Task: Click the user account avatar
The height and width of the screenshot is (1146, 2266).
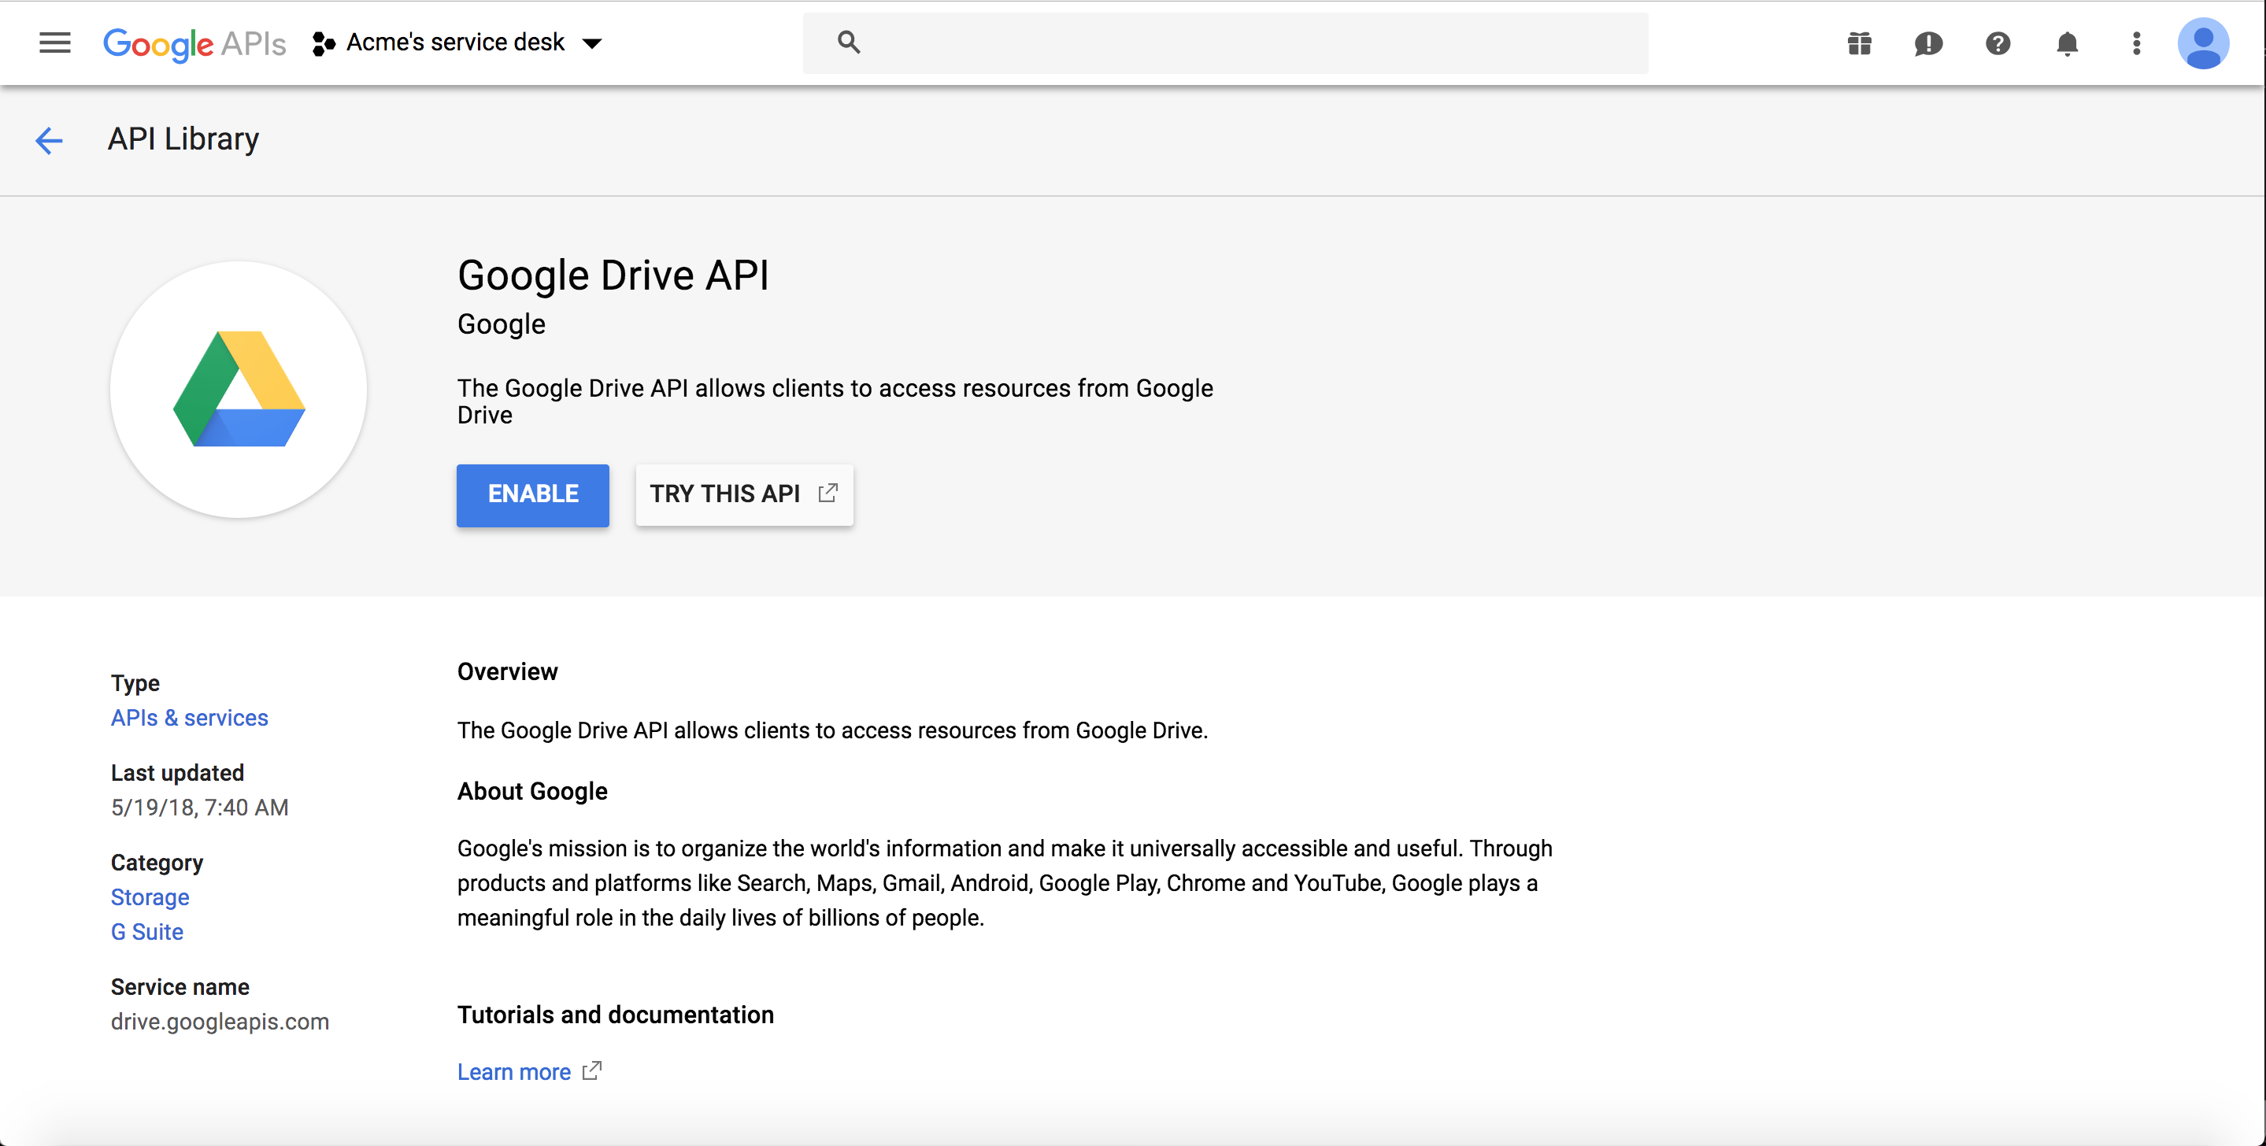Action: pyautogui.click(x=2203, y=43)
